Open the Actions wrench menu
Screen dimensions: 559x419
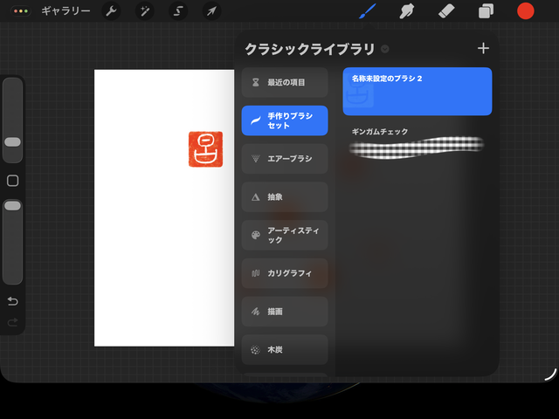tap(111, 11)
